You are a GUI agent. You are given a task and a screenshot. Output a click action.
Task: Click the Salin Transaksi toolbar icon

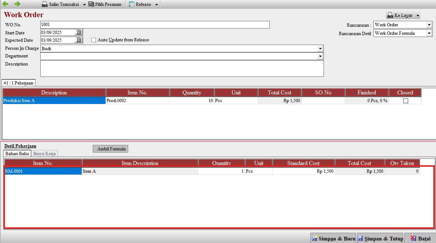tap(44, 4)
